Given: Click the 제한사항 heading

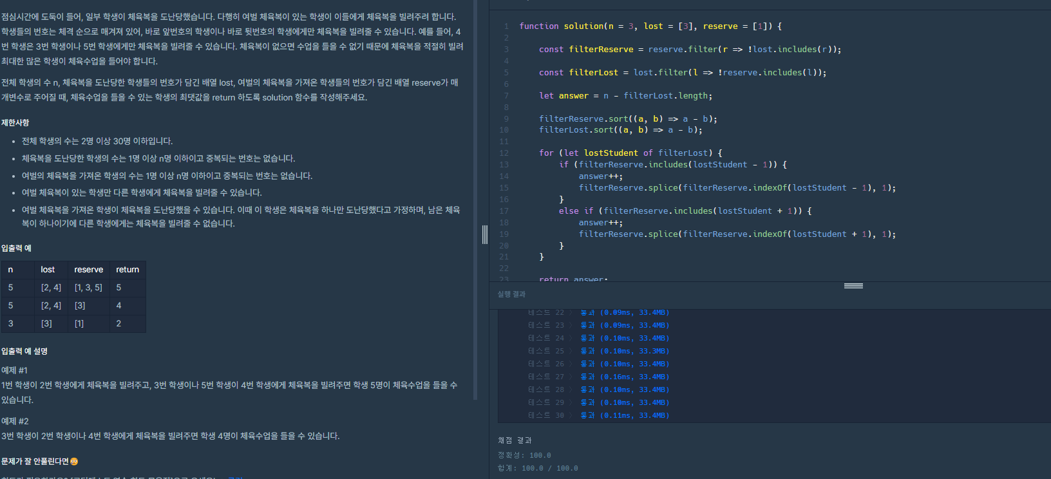Looking at the screenshot, I should (x=15, y=123).
